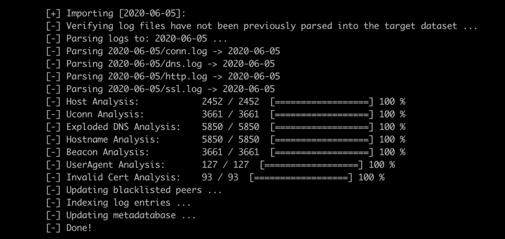The width and height of the screenshot is (505, 239).
Task: Click the Uconn Analysis progress bar
Action: click(322, 114)
